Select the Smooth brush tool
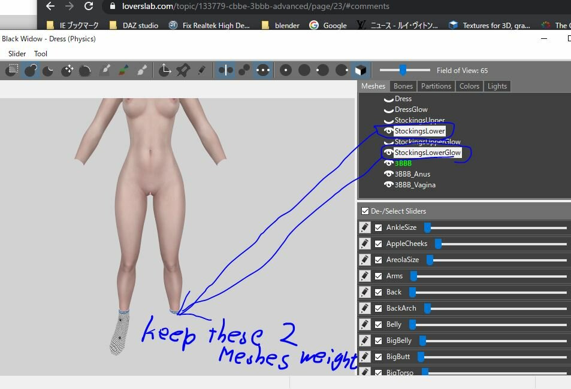The width and height of the screenshot is (571, 389). 85,70
